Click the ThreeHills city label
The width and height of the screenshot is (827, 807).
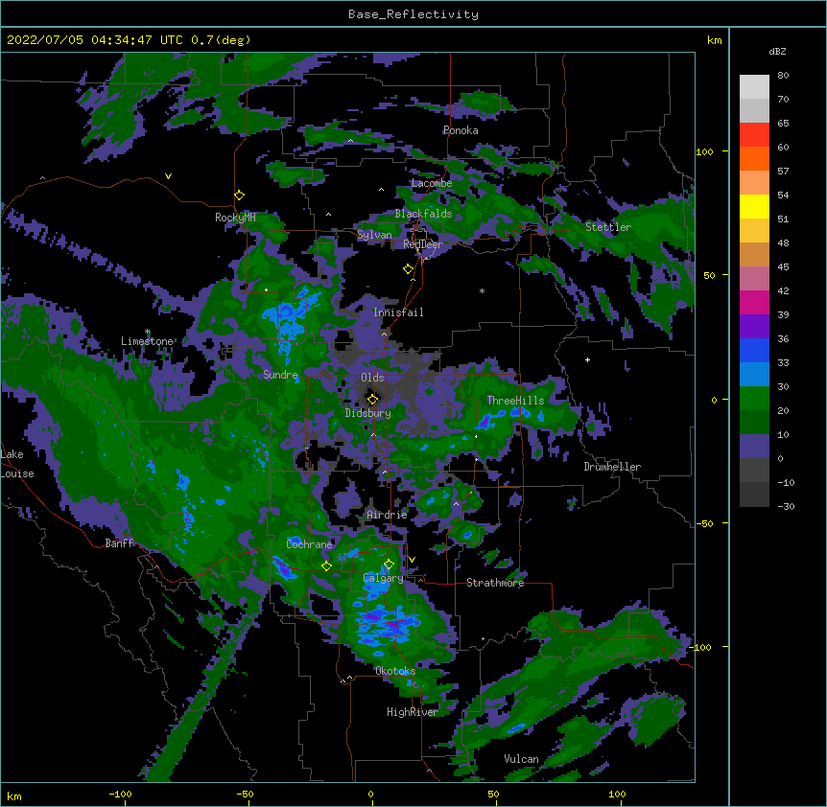[x=515, y=401]
